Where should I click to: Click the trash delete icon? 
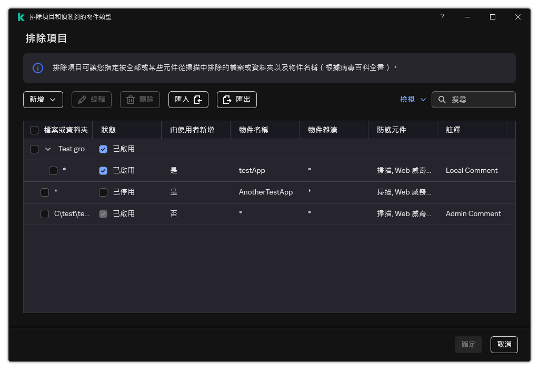(x=130, y=99)
